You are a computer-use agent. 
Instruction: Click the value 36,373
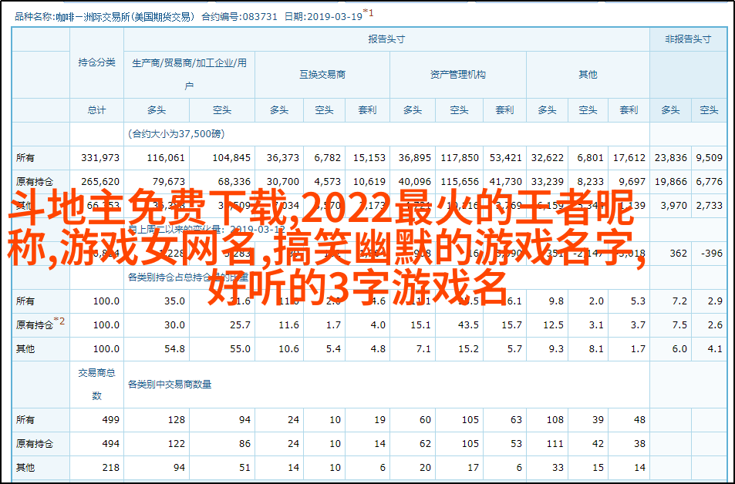pyautogui.click(x=283, y=158)
